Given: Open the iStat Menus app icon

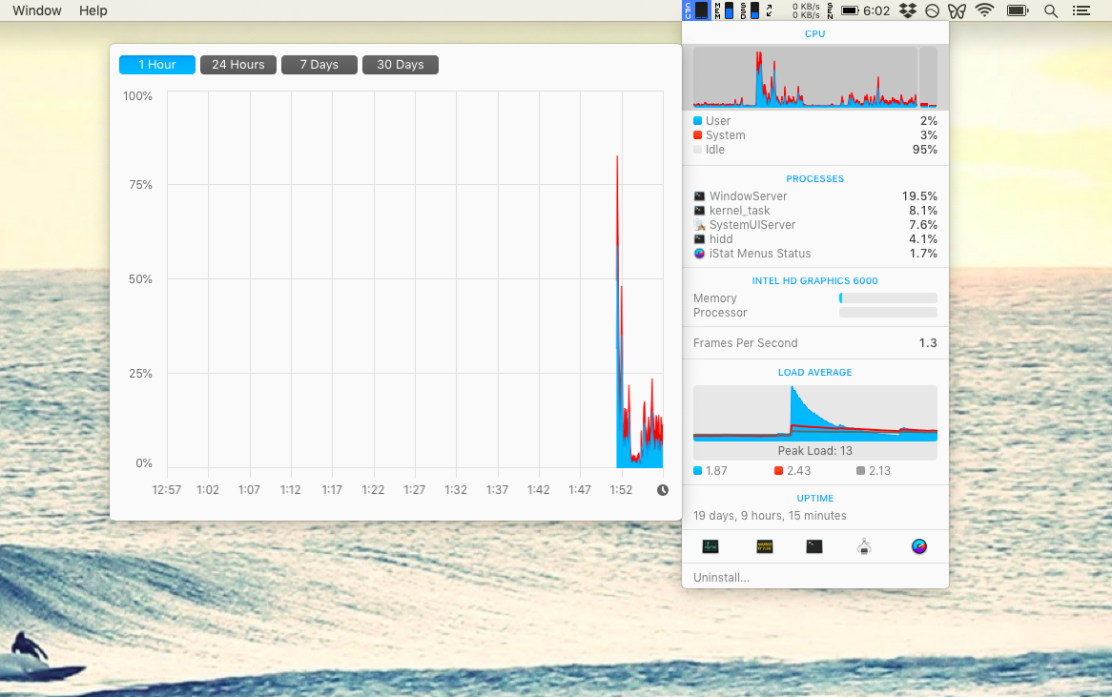Looking at the screenshot, I should click(x=919, y=546).
